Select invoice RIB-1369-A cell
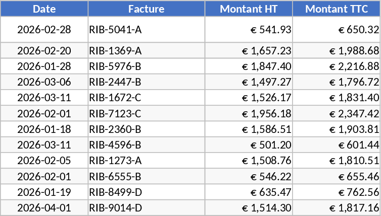The height and width of the screenshot is (216, 381). 147,51
